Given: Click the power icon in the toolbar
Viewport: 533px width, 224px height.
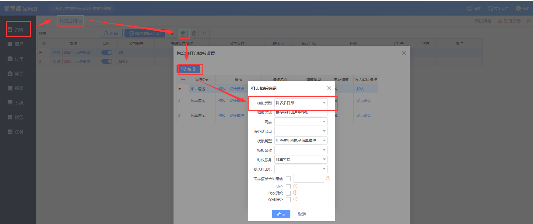Looking at the screenshot, I should (205, 34).
